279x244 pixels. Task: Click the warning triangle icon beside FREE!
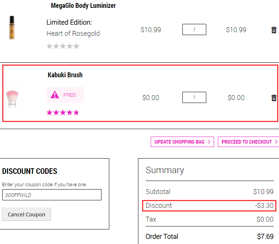[54, 95]
